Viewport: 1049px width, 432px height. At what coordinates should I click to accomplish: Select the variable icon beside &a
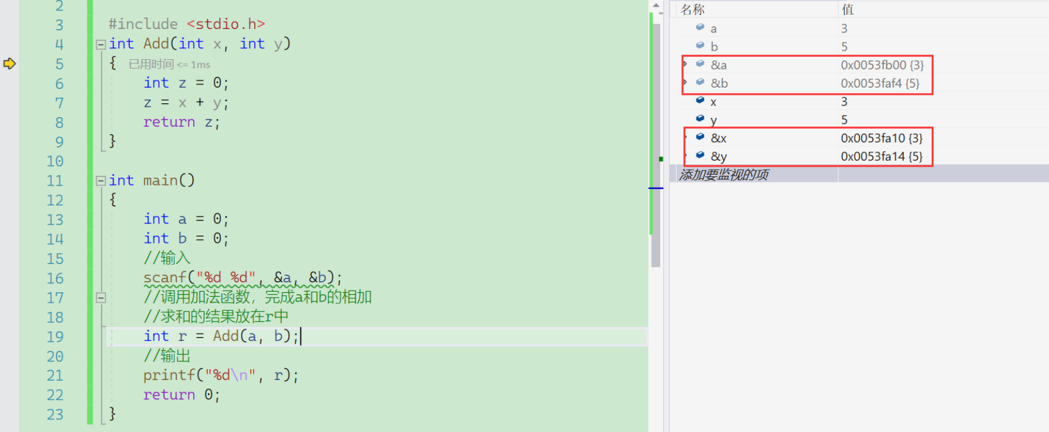point(700,63)
